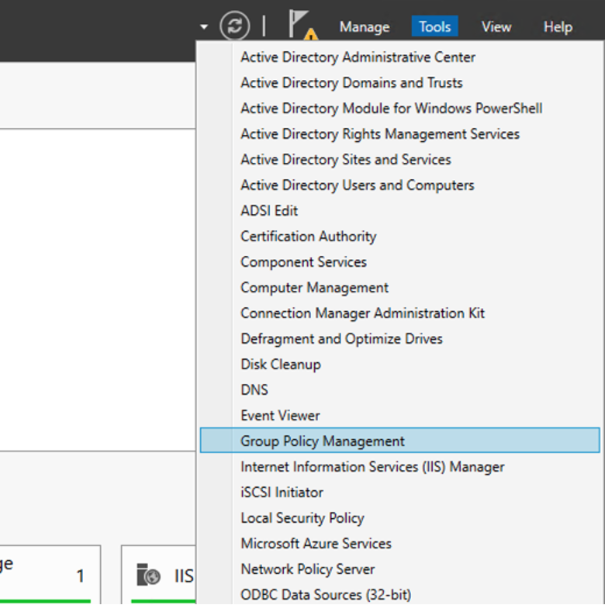This screenshot has height=605, width=605.
Task: Launch the DNS manager
Action: pos(254,389)
